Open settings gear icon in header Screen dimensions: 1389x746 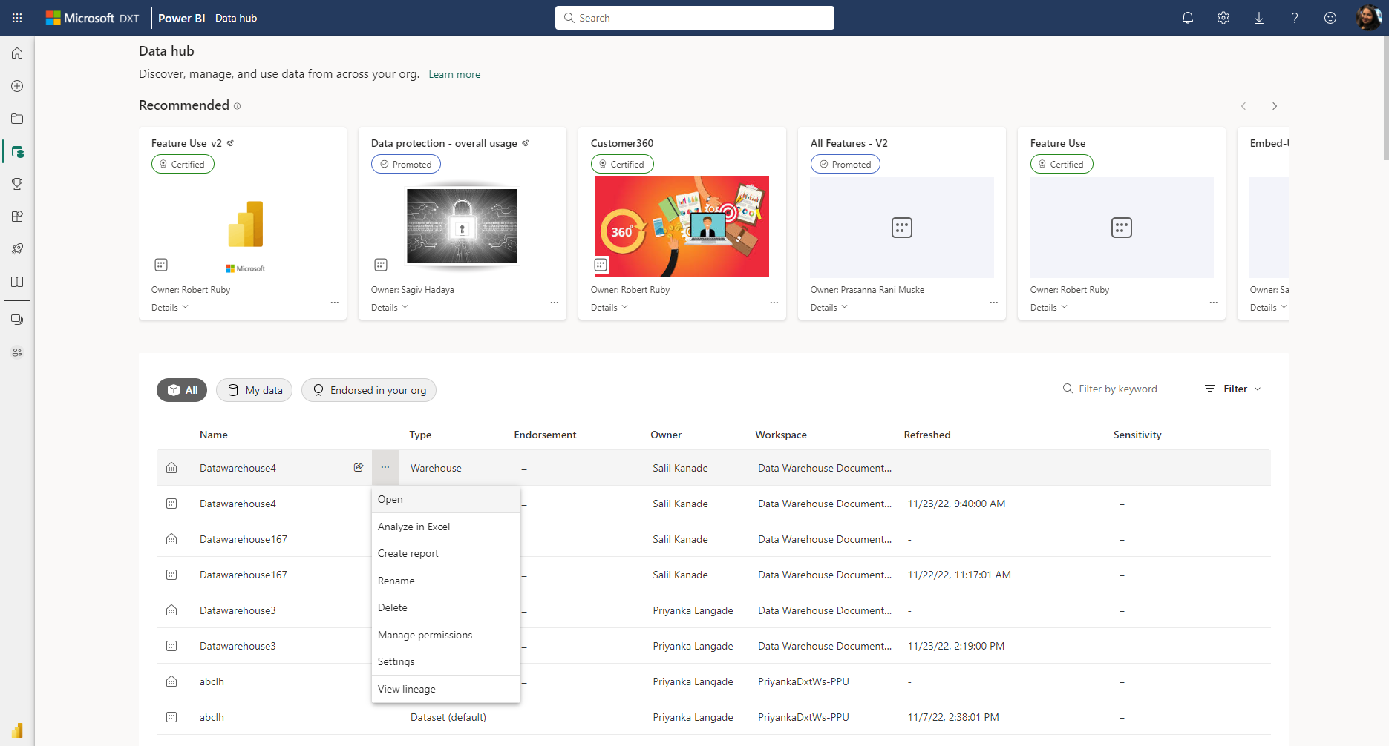(x=1223, y=18)
